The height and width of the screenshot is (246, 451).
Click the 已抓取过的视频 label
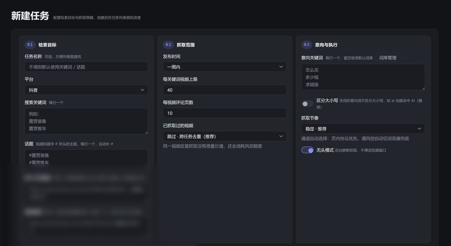178,126
